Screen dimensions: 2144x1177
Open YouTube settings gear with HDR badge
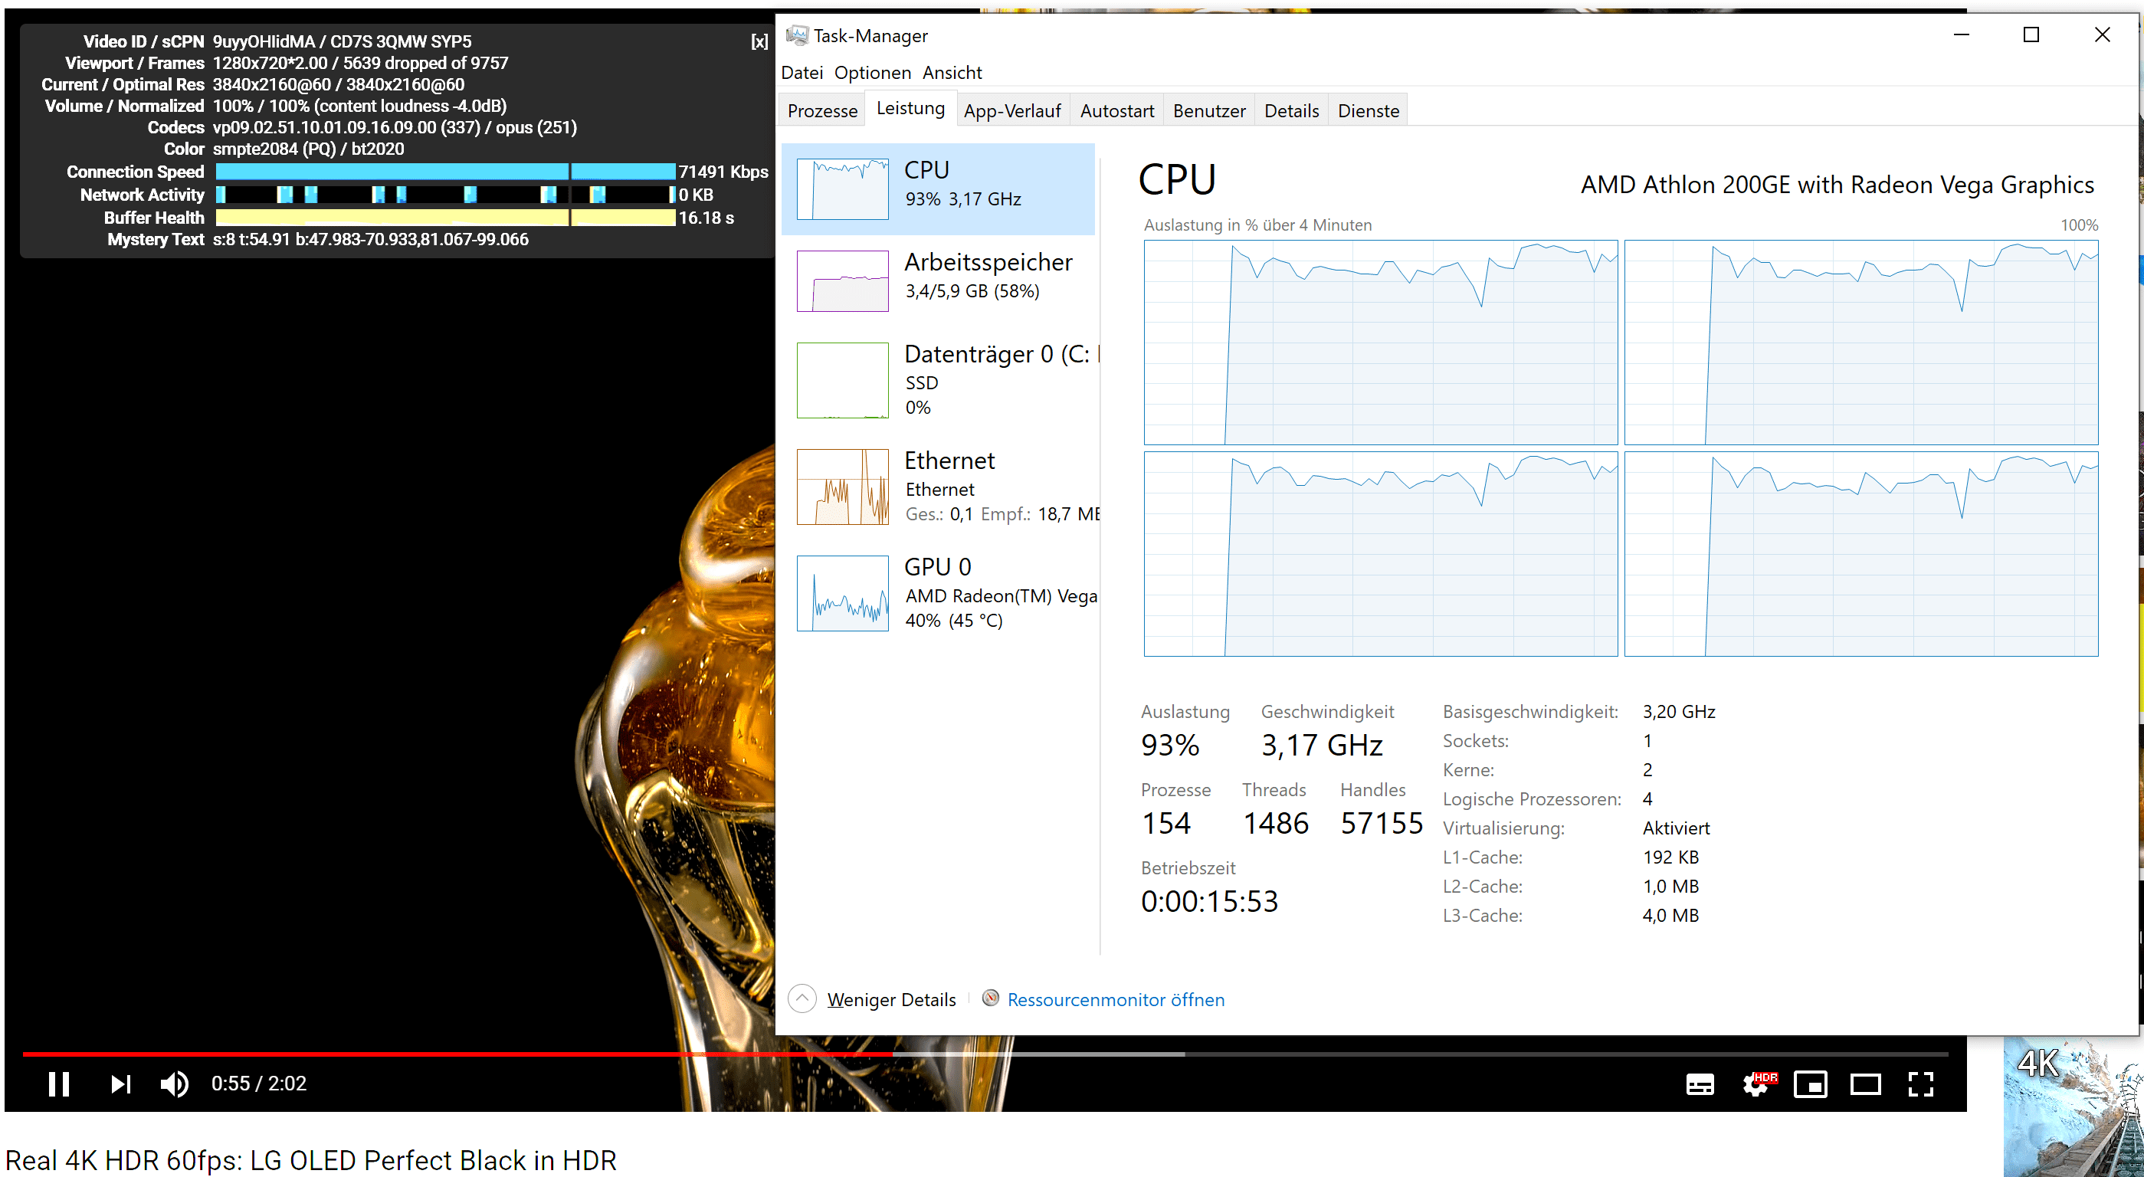pos(1758,1084)
